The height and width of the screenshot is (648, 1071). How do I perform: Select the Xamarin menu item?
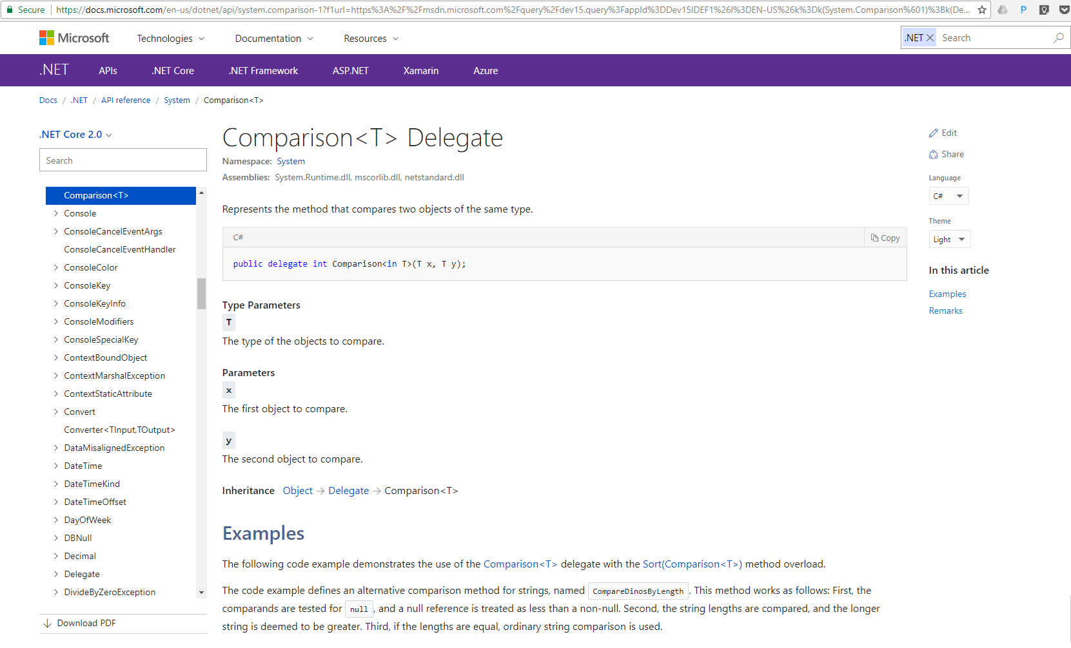[420, 70]
